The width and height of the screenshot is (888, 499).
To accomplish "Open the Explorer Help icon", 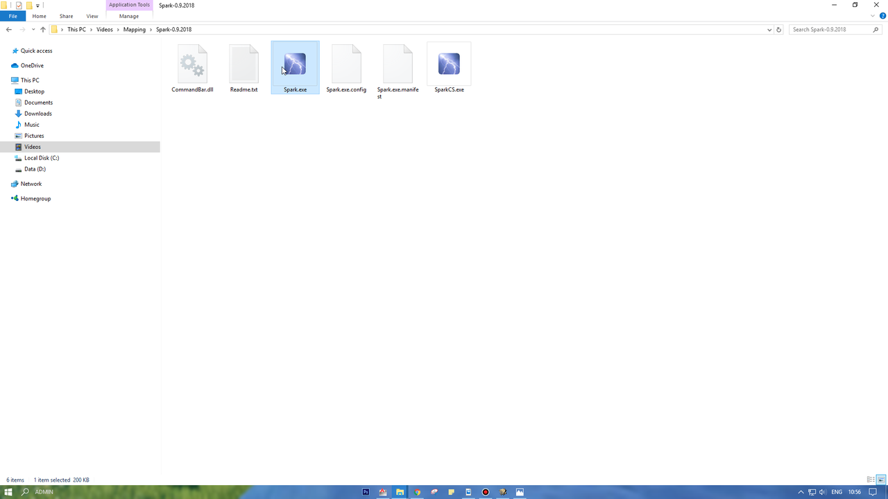I will [882, 16].
